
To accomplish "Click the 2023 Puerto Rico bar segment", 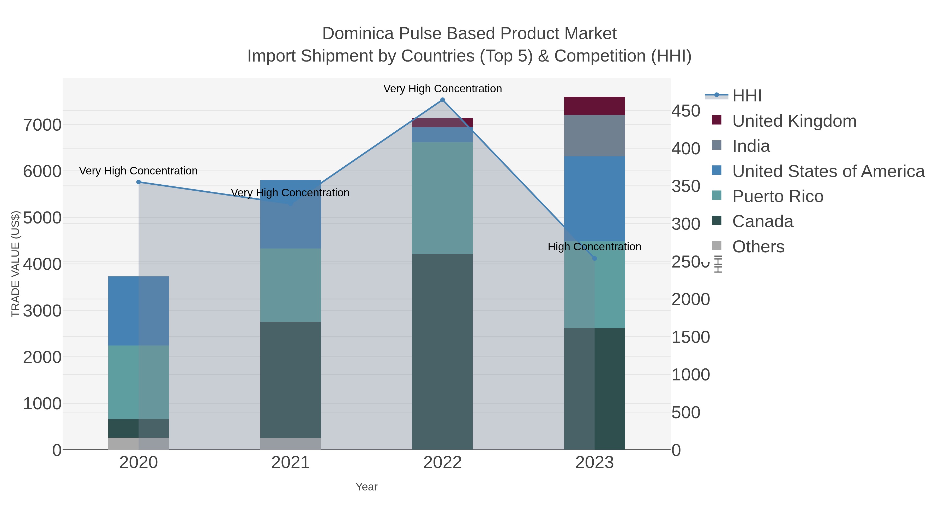I will click(x=594, y=284).
